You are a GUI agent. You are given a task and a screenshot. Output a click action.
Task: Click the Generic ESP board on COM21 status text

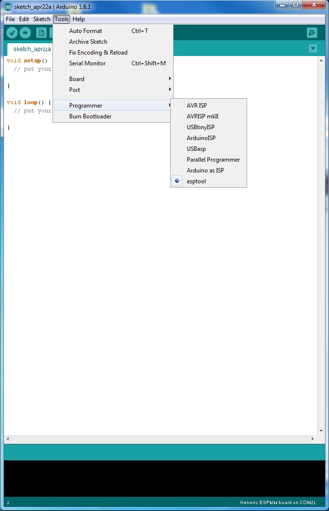[x=278, y=502]
